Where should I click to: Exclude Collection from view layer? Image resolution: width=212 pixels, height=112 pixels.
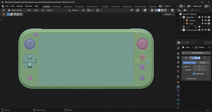pos(199,17)
